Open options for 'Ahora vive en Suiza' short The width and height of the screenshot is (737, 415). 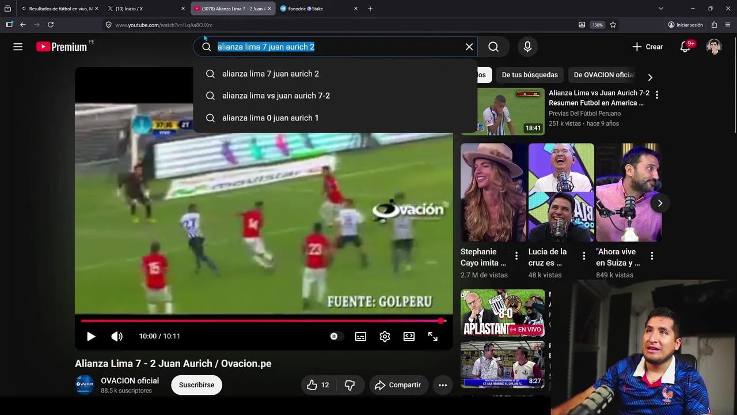(652, 256)
